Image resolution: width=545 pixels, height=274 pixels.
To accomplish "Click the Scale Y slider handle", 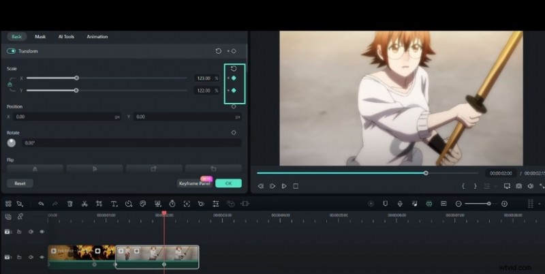I will 76,91.
